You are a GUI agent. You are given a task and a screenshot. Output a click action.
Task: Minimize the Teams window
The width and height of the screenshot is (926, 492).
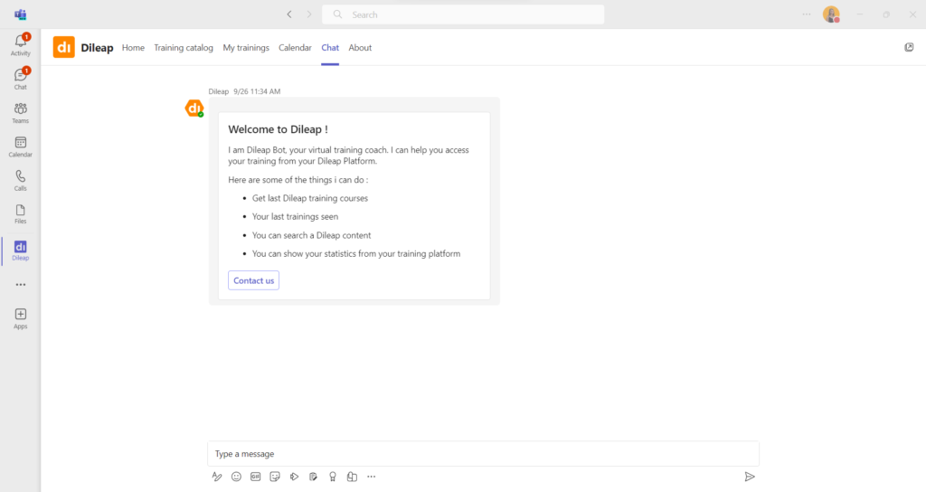860,14
